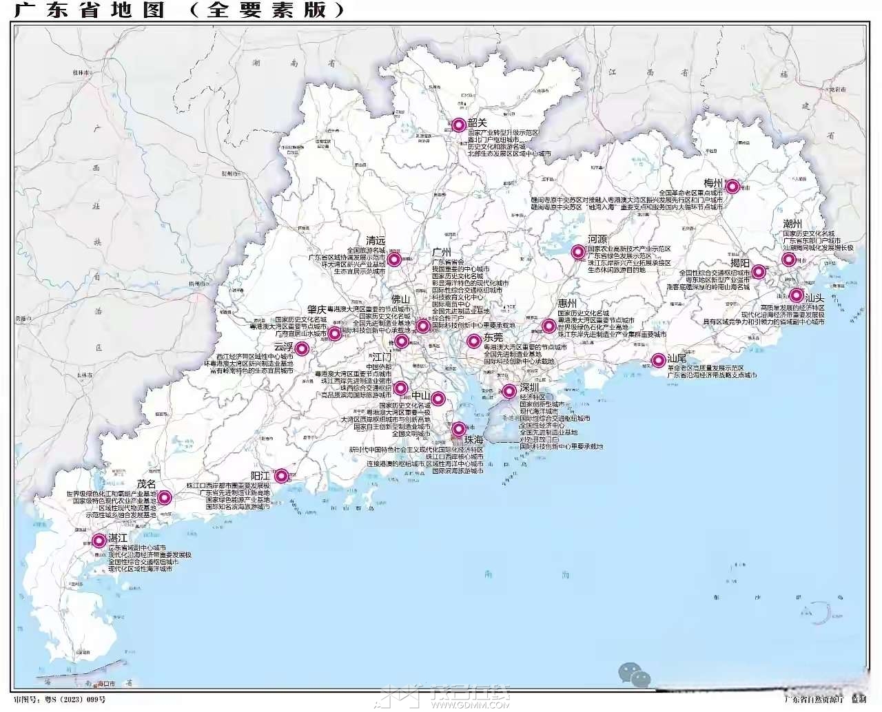The width and height of the screenshot is (882, 712).
Task: Click the Zhuhai (珠海) city marker
Action: tap(459, 429)
